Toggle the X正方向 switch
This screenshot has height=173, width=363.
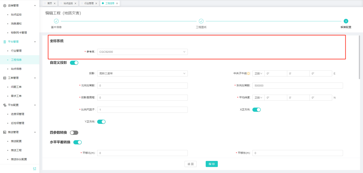pos(256,110)
